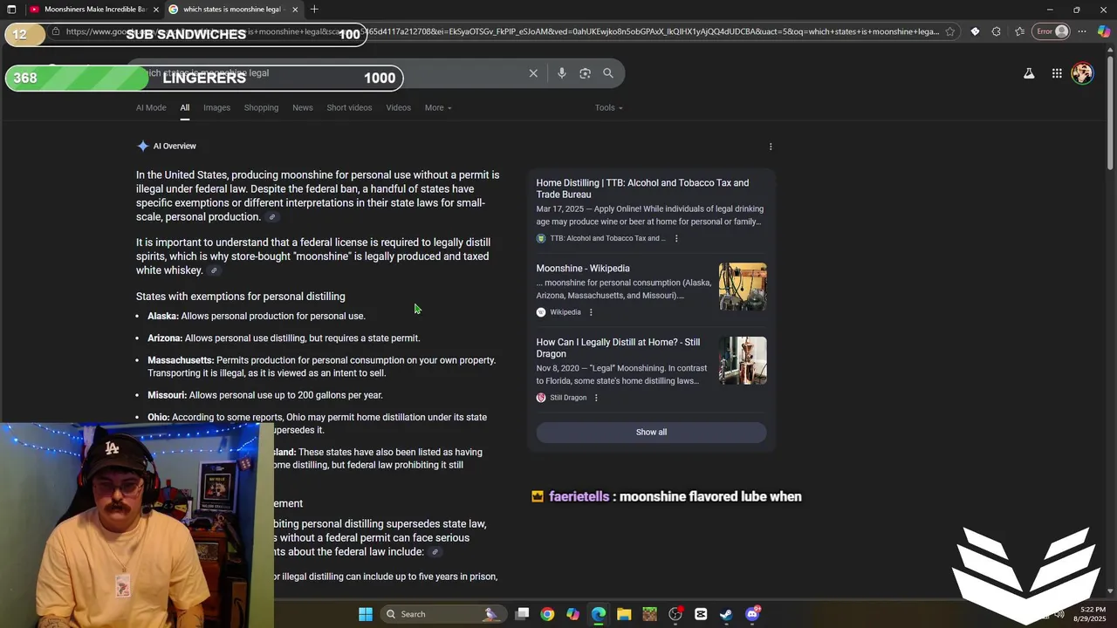Start voice search with microphone icon
The height and width of the screenshot is (628, 1117).
click(x=562, y=73)
